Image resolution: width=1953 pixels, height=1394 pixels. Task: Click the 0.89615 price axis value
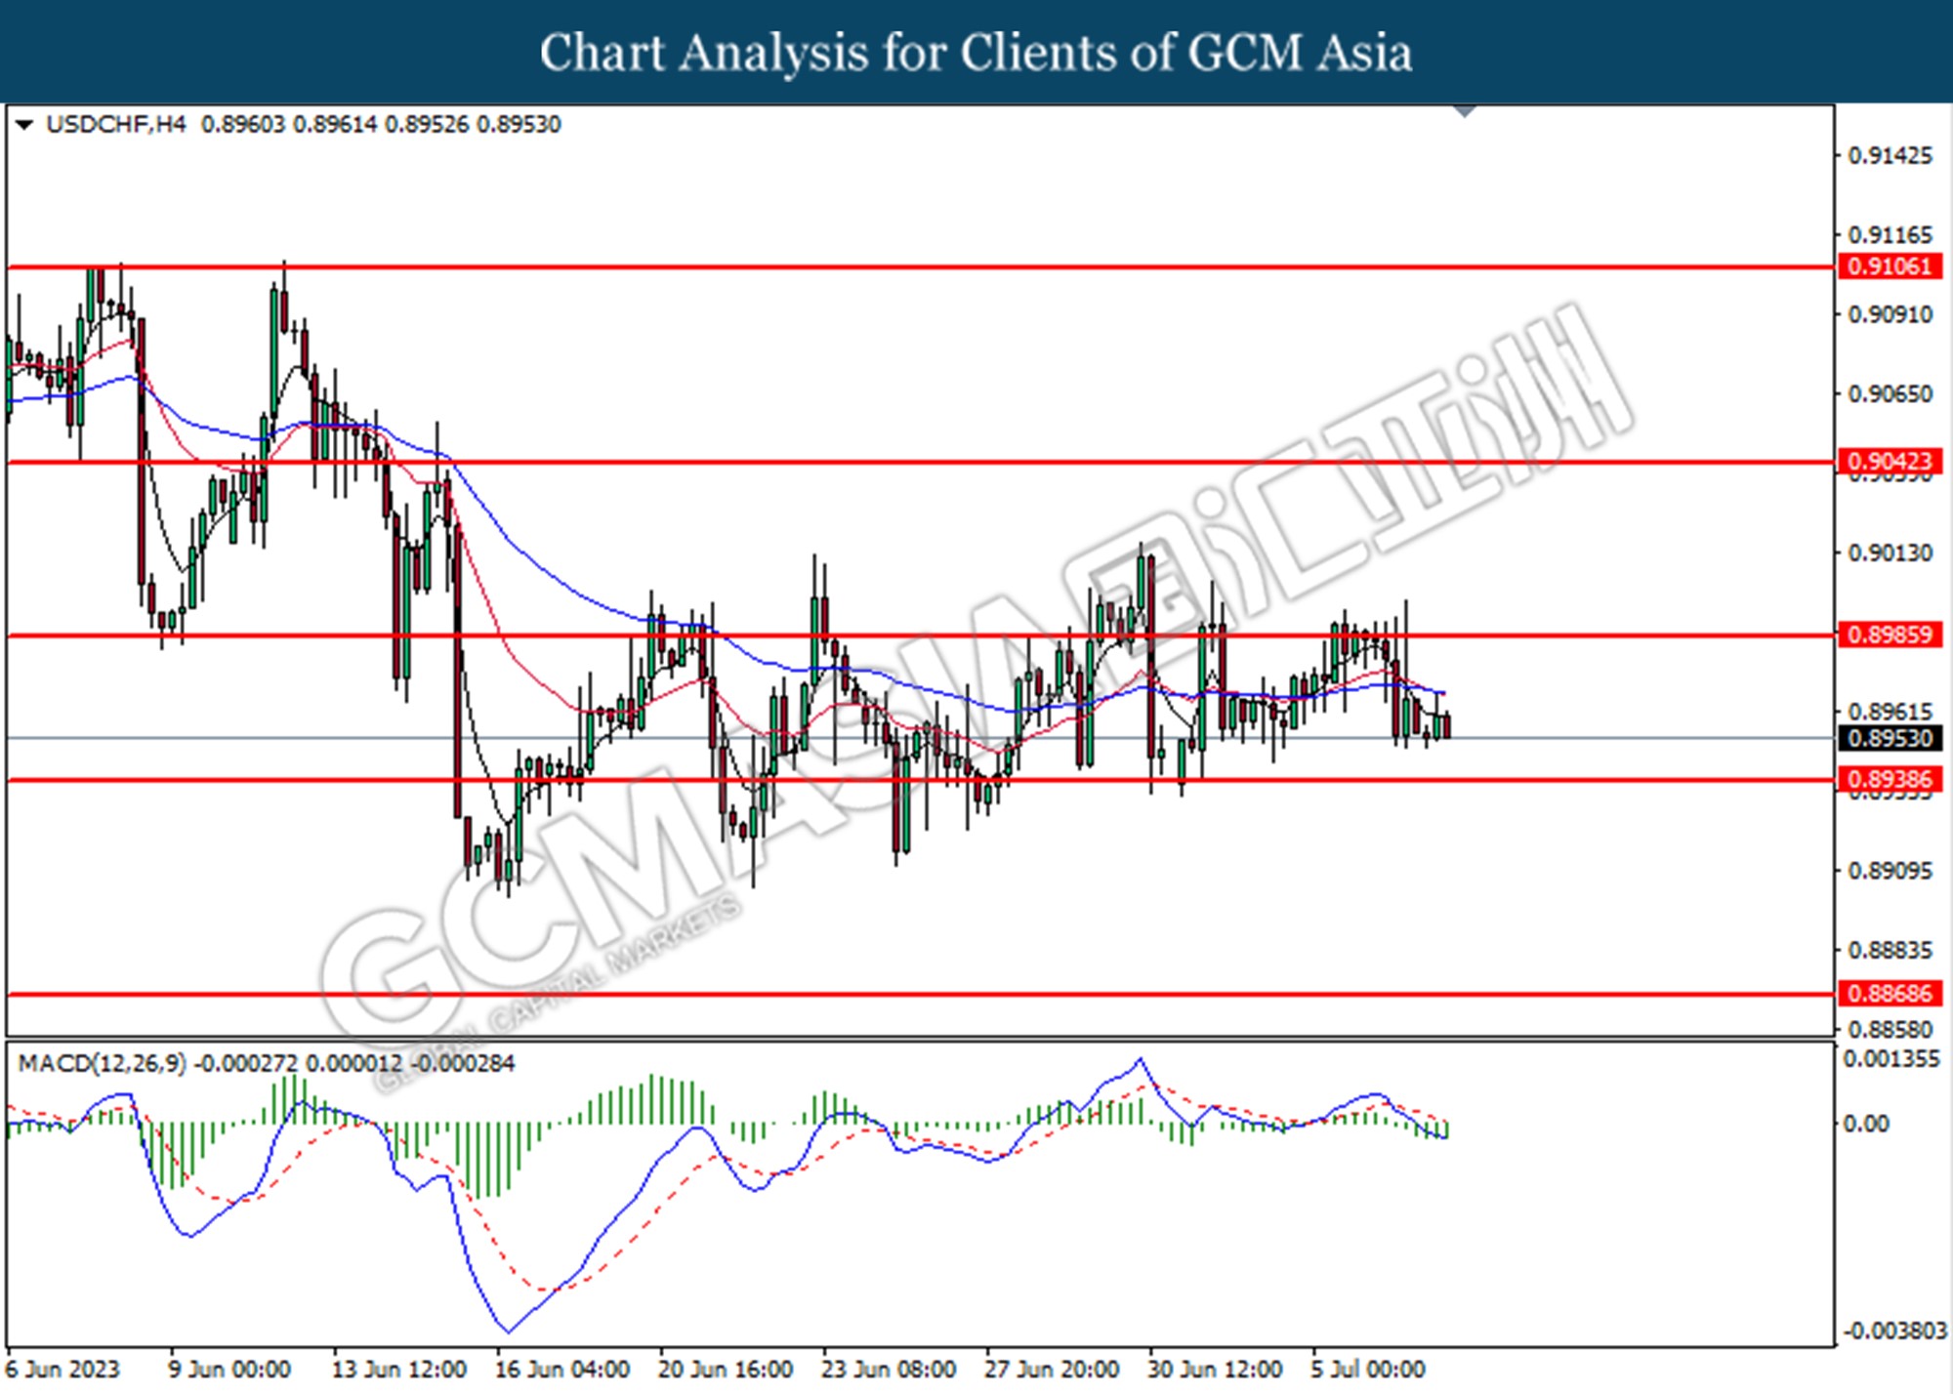1891,712
